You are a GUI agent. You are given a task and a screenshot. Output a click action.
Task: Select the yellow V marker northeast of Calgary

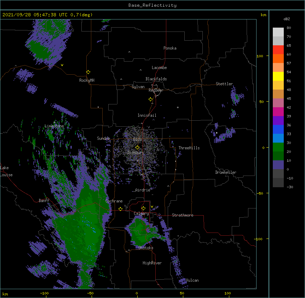pyautogui.click(x=152, y=207)
